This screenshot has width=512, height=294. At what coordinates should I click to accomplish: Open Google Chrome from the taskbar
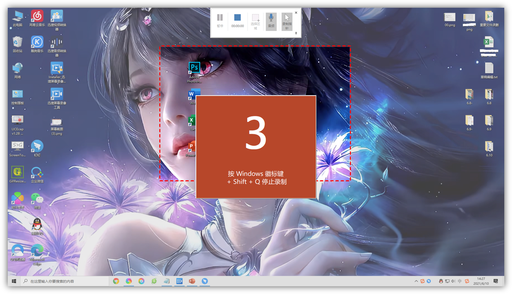point(116,281)
